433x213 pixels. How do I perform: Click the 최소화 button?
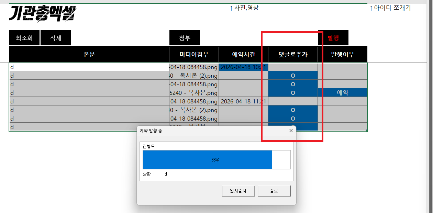coord(24,38)
